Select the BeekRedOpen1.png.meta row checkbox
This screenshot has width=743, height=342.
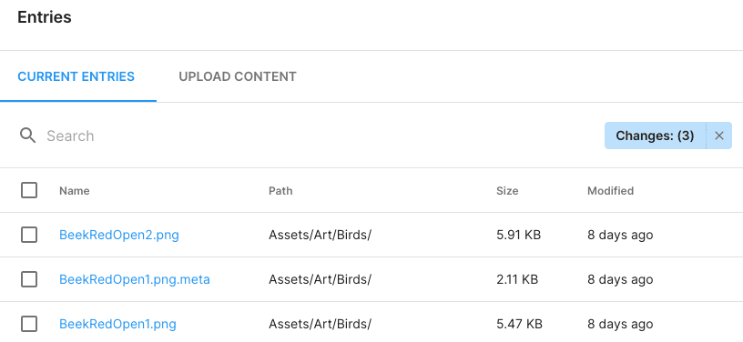point(29,279)
